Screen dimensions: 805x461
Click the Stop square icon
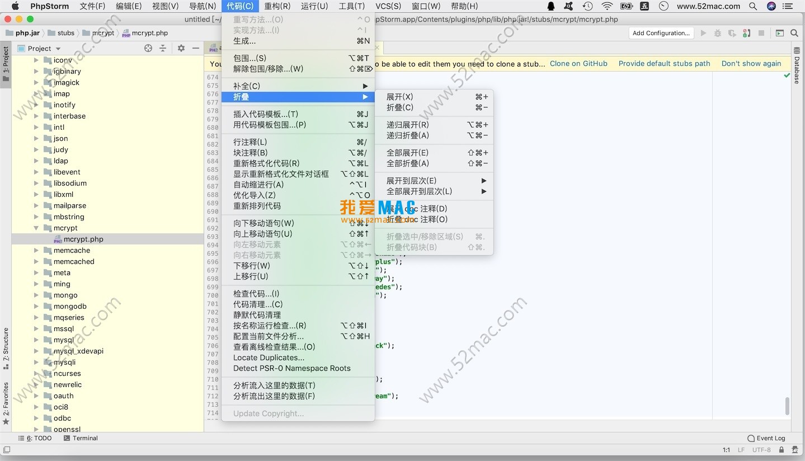click(761, 33)
